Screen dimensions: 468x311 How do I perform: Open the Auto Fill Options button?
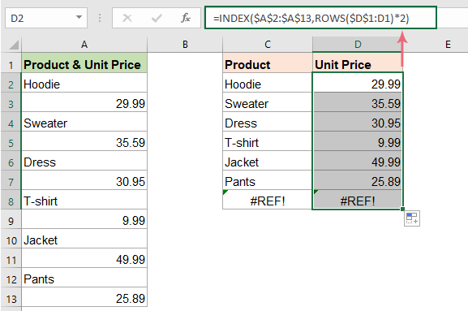412,218
